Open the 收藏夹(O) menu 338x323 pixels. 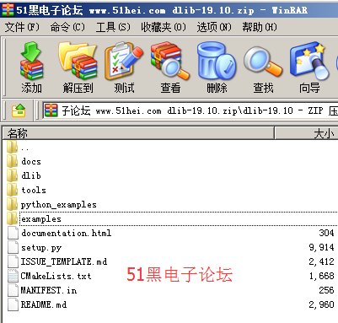click(164, 27)
